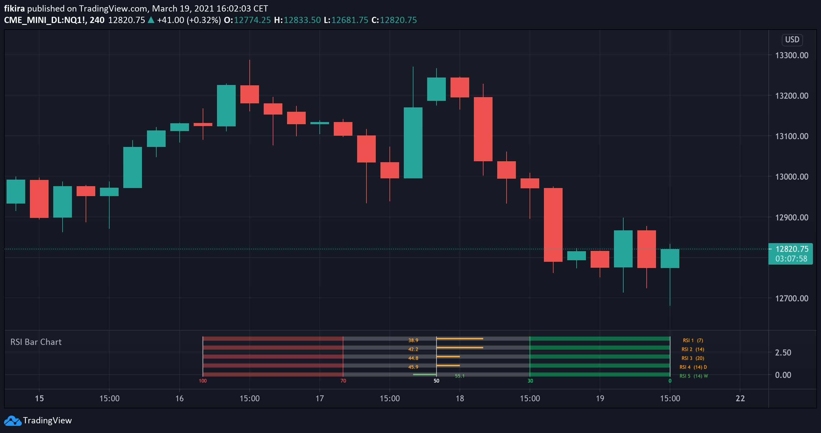Click the open price value 12774.25
This screenshot has height=433, width=821.
coord(252,20)
